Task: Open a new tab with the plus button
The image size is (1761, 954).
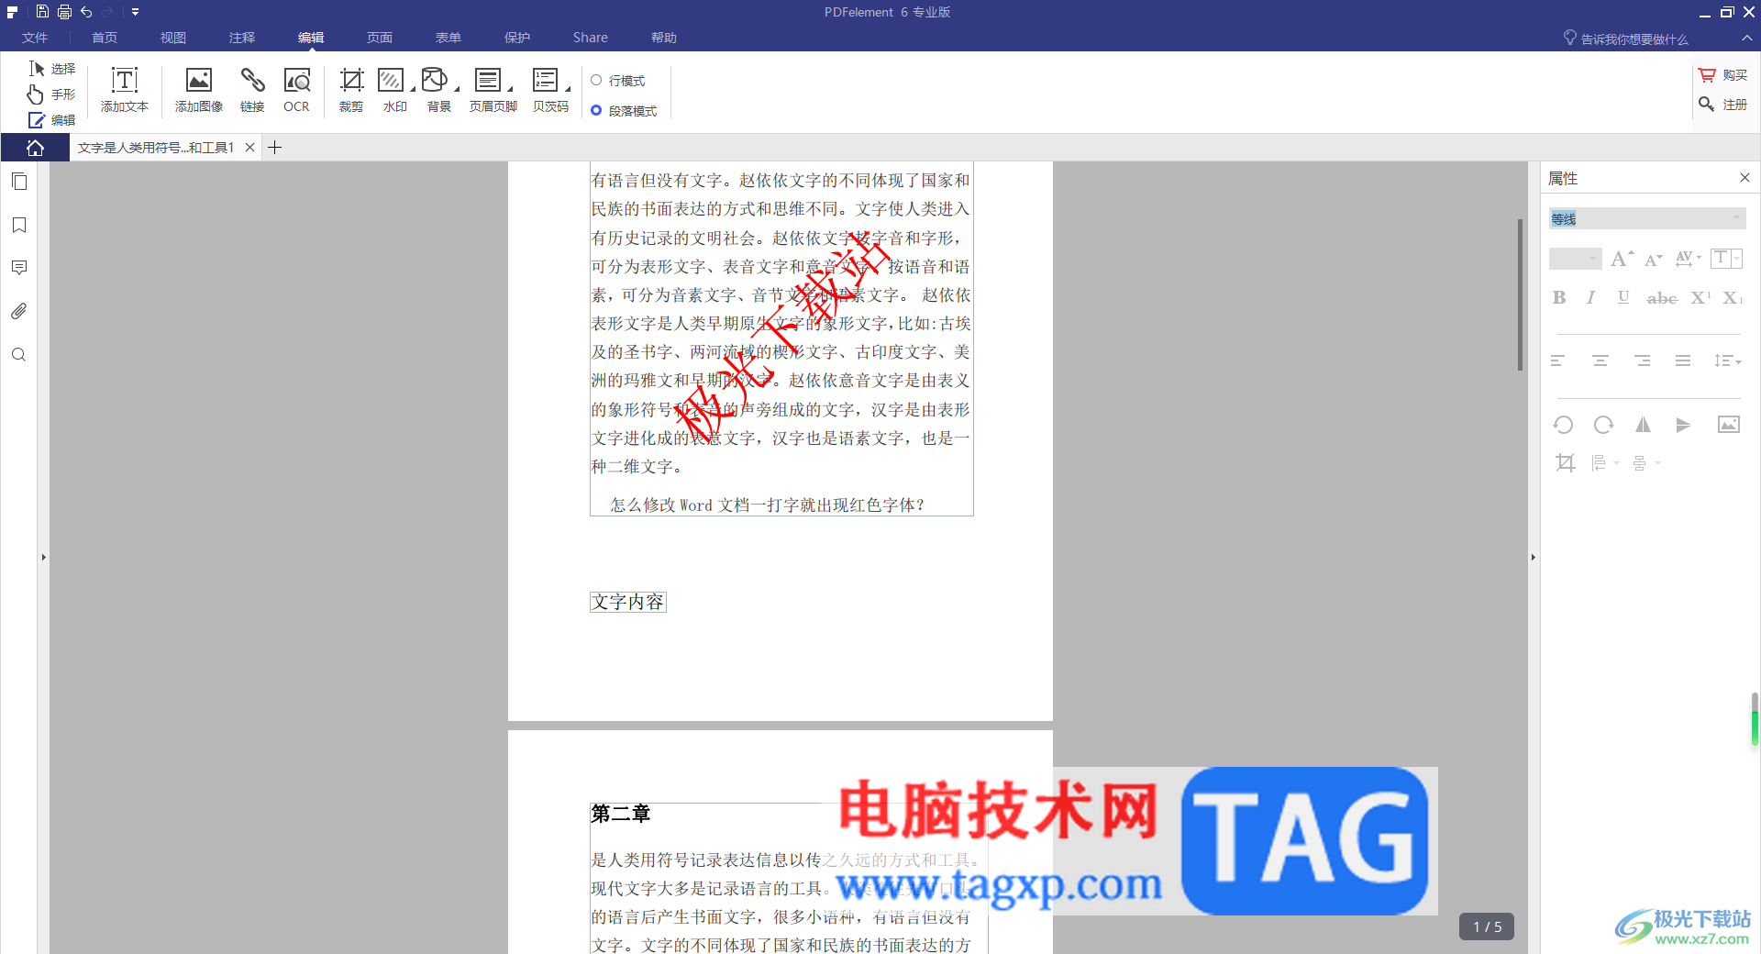Action: [x=274, y=148]
